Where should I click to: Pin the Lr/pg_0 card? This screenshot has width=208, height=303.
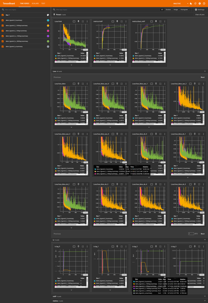pos(79,246)
